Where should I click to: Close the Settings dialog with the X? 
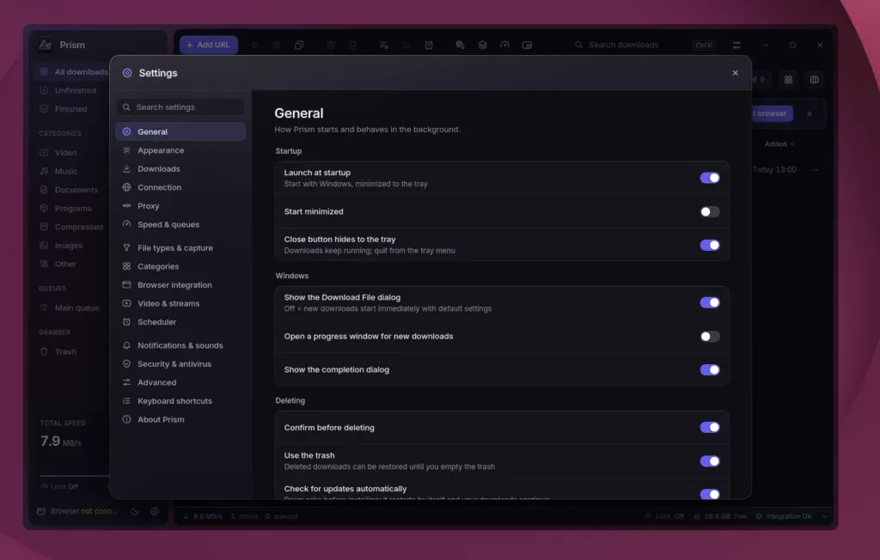pos(736,73)
